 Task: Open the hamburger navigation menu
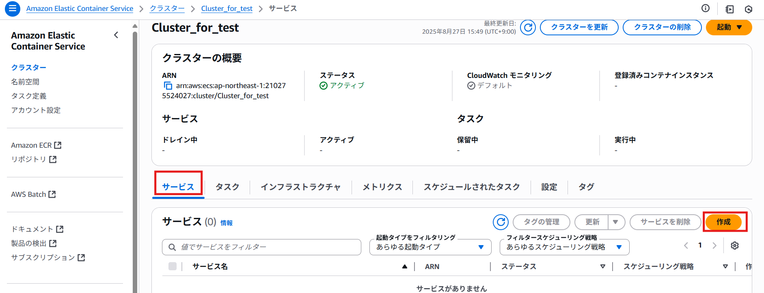[x=13, y=9]
